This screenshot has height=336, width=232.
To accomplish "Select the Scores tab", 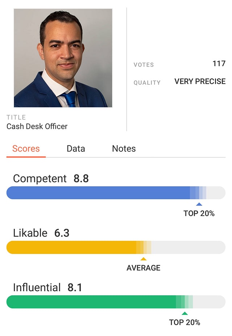I will point(26,149).
